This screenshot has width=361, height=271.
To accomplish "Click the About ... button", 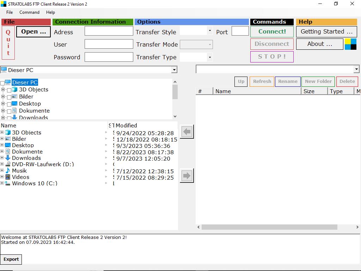I will (319, 44).
